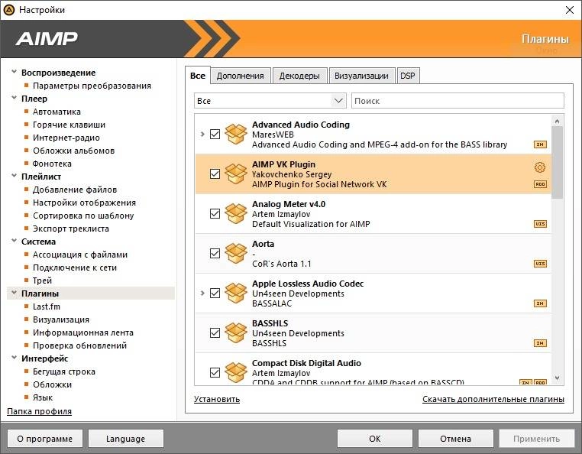Click IN badge of Advanced Audio Coding

coord(540,144)
